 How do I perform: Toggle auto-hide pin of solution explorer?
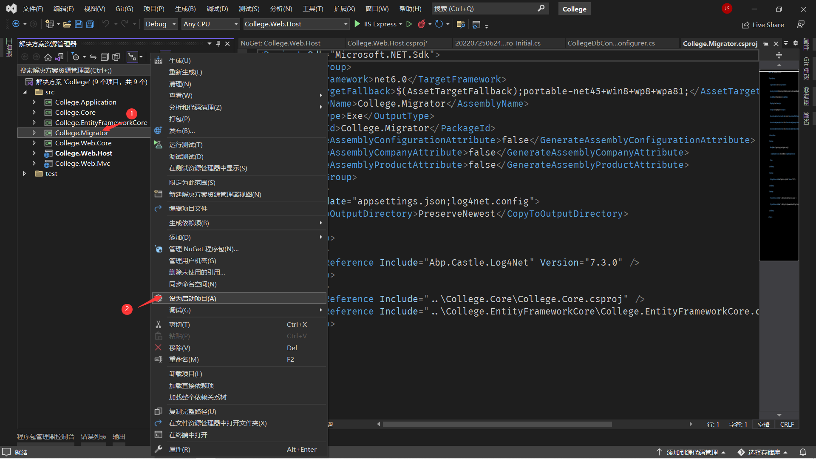[218, 44]
